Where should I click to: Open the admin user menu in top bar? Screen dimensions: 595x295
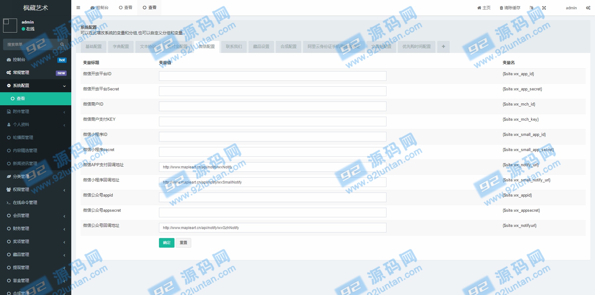[x=571, y=8]
